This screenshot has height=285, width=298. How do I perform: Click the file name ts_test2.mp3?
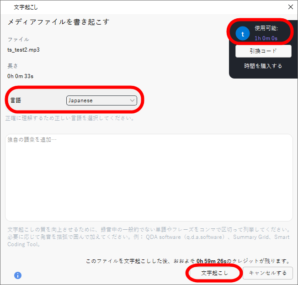[x=23, y=50]
